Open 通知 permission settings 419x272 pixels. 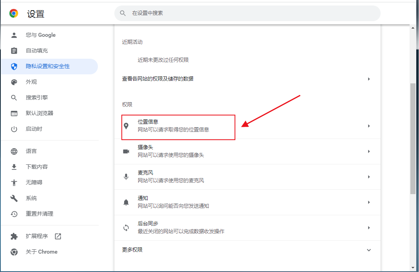[x=247, y=202]
